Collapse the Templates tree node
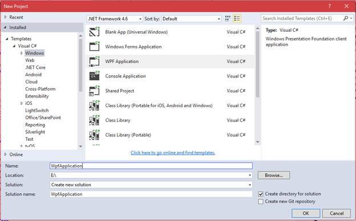 7,39
